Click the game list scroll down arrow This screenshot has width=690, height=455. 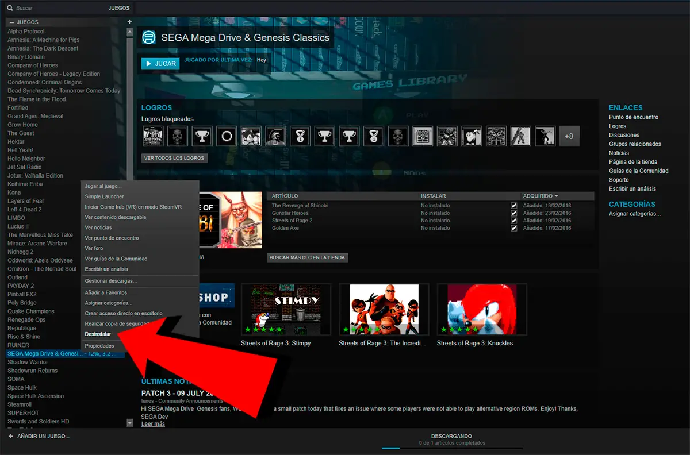(x=130, y=422)
